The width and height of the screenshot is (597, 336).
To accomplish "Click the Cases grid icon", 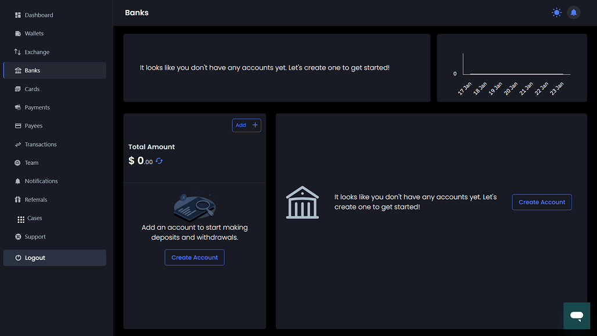I will (21, 219).
